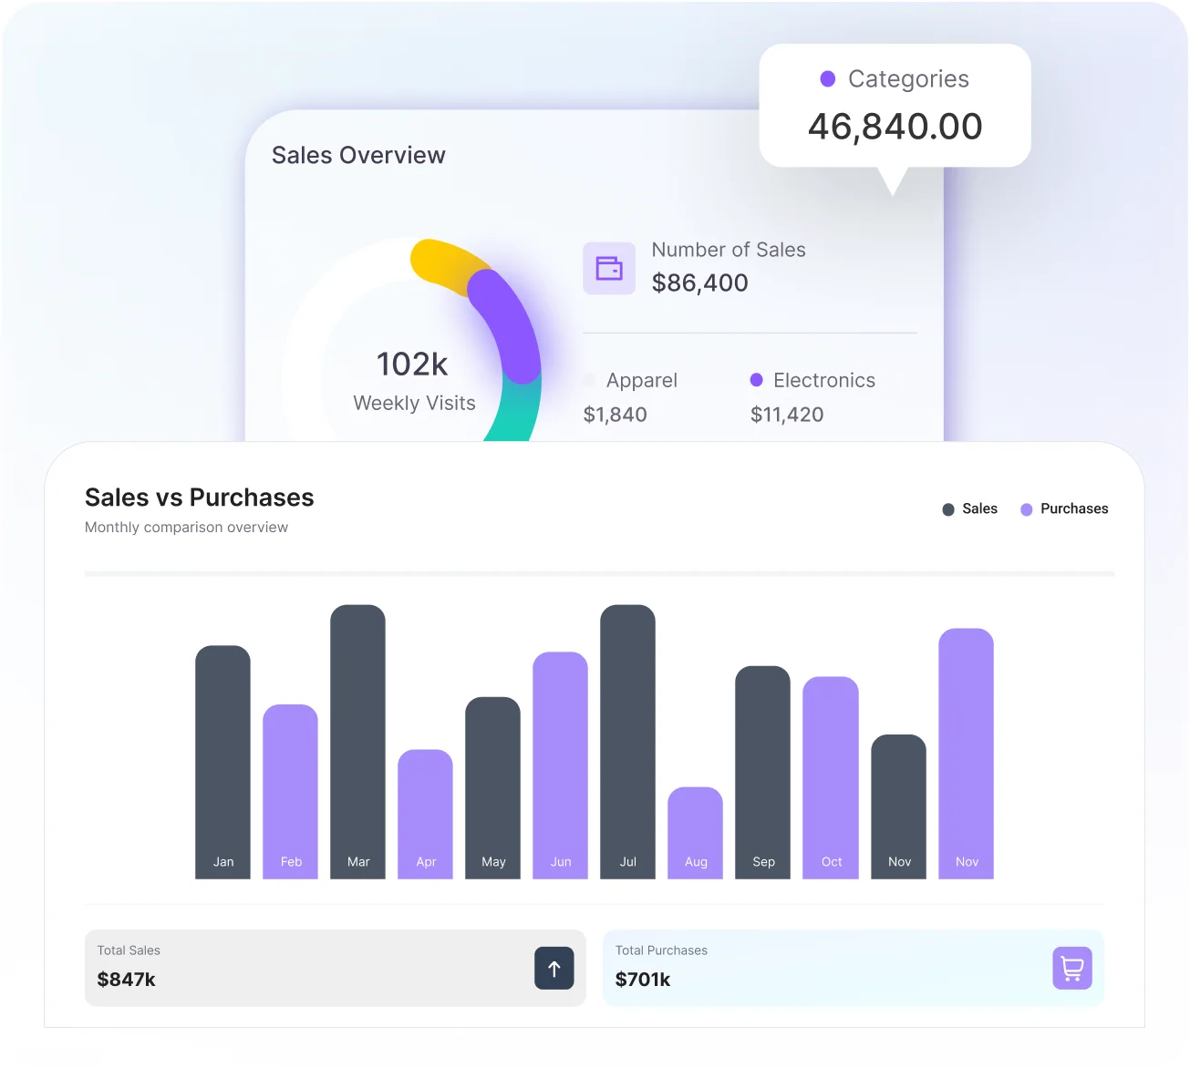
Task: Select the Sales vs Purchases heading
Action: click(199, 498)
